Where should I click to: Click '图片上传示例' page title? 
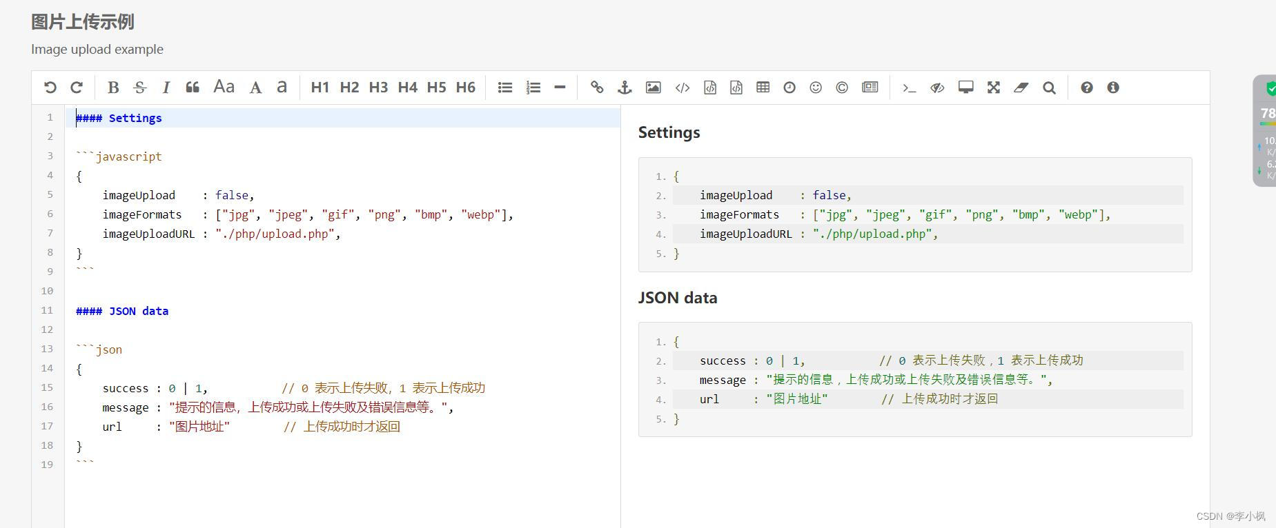(x=82, y=22)
